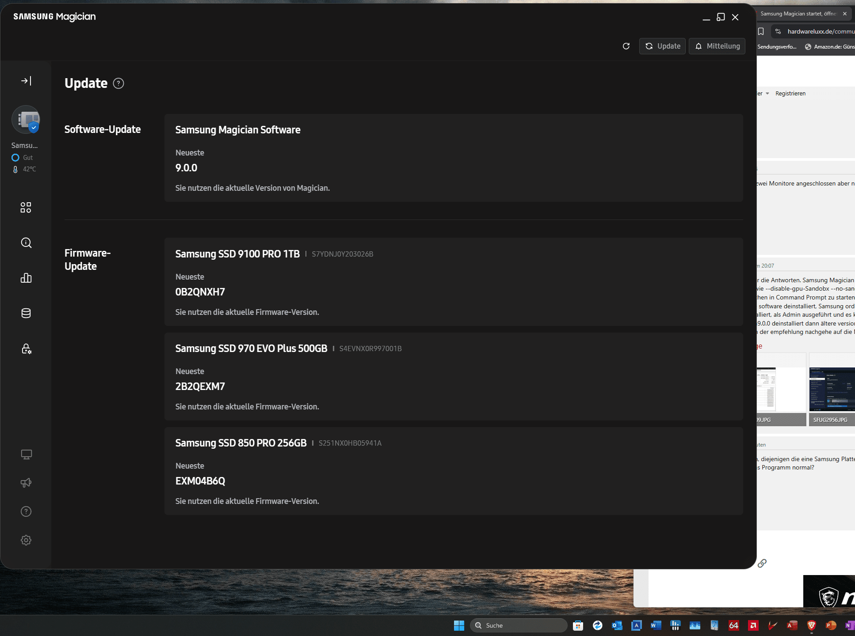The height and width of the screenshot is (636, 855).
Task: Open the dashboard grid icon in sidebar
Action: point(26,208)
